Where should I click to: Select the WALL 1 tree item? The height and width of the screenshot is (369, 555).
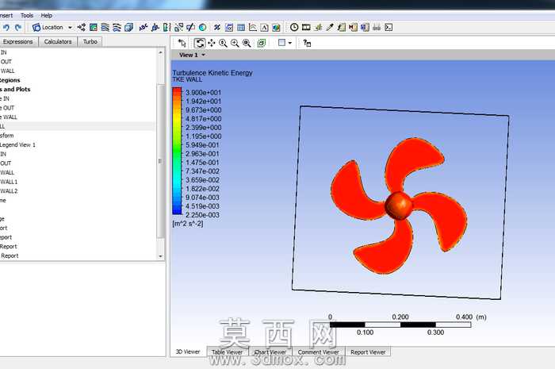click(x=9, y=182)
